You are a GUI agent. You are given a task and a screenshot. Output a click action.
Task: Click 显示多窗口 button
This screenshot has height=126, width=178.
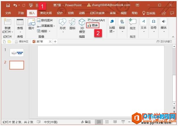coord(164,41)
